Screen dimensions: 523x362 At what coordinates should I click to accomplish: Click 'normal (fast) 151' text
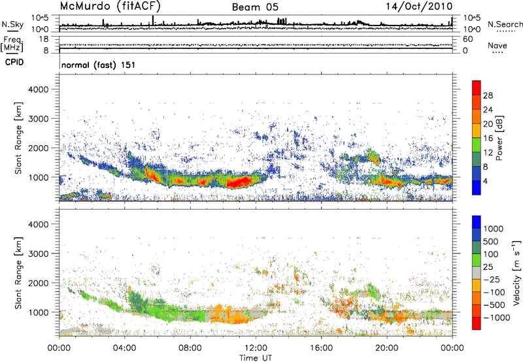pos(99,65)
